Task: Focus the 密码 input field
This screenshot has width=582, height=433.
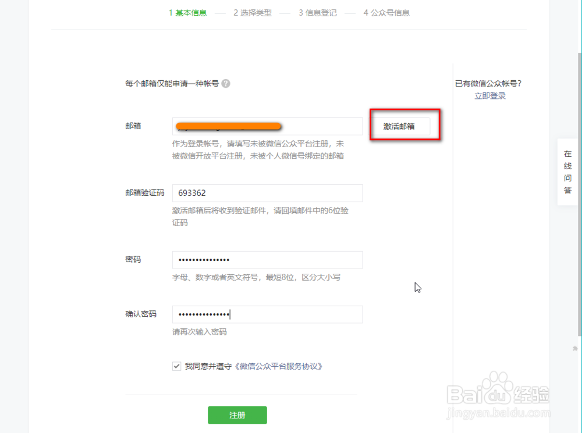Action: coord(267,260)
